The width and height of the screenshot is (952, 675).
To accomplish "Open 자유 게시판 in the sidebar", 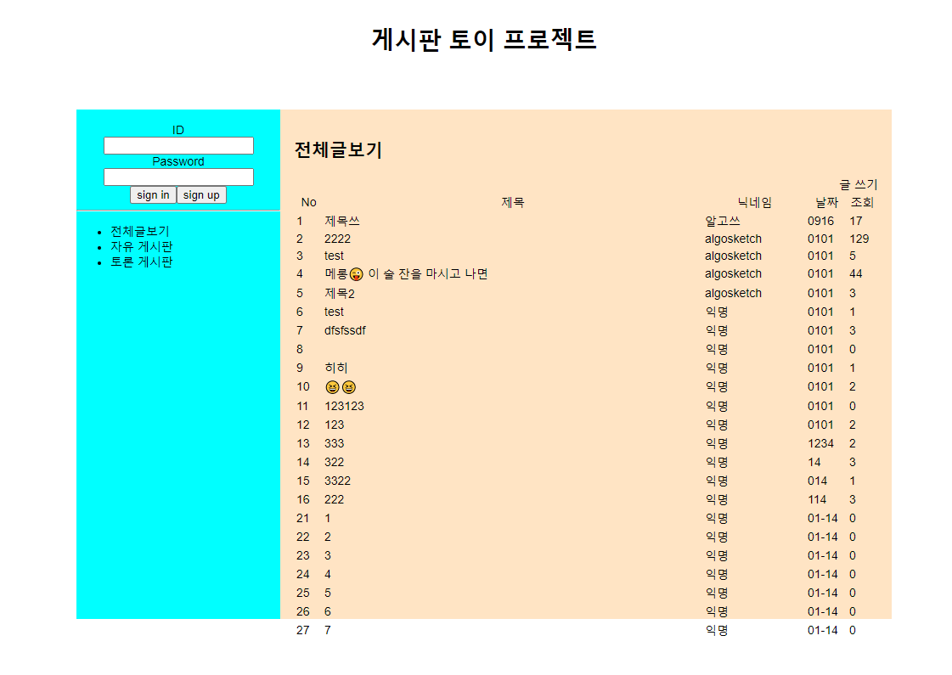I will click(x=142, y=246).
